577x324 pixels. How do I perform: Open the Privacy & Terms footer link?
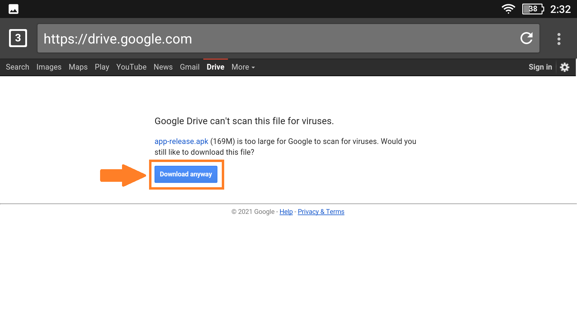321,212
